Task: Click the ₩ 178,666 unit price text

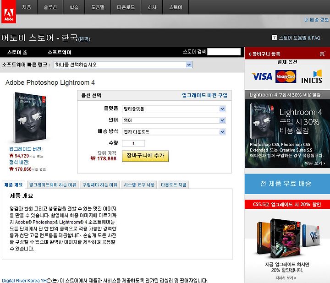Action: pos(103,158)
